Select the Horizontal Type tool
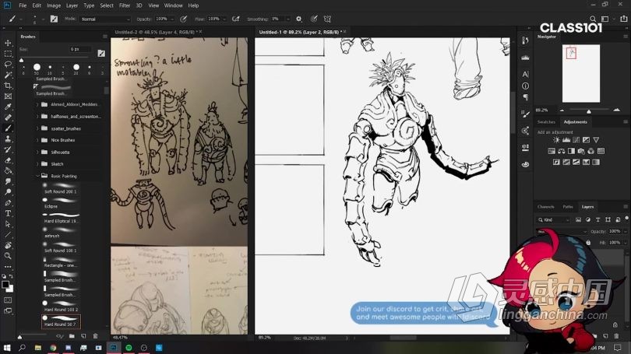The width and height of the screenshot is (631, 354). [8, 213]
